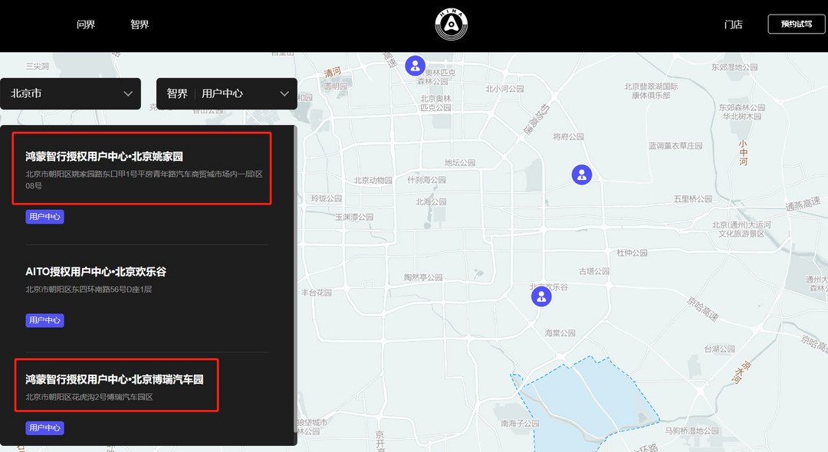Click the 五里桥公园 label on the map
The height and width of the screenshot is (452, 828).
pyautogui.click(x=693, y=199)
